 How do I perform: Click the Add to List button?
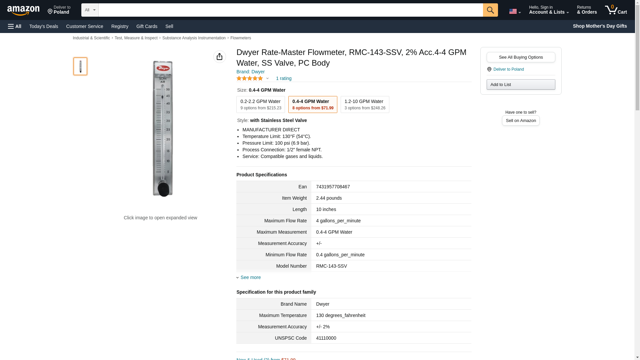click(x=520, y=84)
